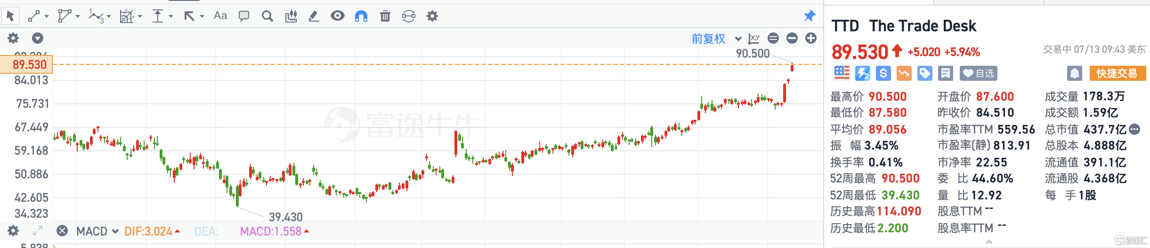1150x248 pixels.
Task: Toggle the blue pin toolbar icon
Action: click(x=810, y=16)
